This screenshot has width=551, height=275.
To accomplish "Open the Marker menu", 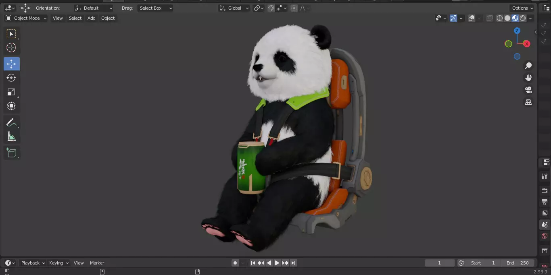I will click(97, 263).
